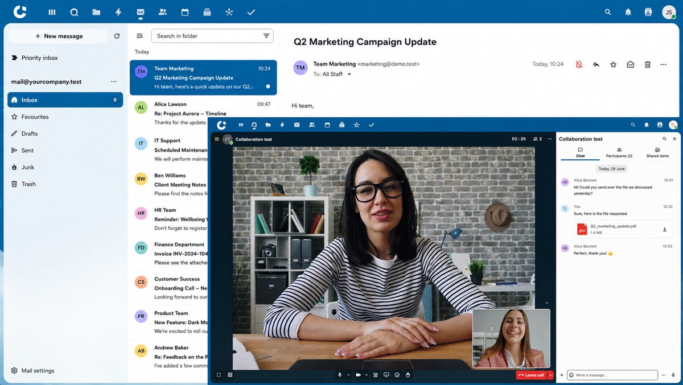The image size is (683, 385).
Task: Open emoji reactions in call bar
Action: click(x=397, y=375)
